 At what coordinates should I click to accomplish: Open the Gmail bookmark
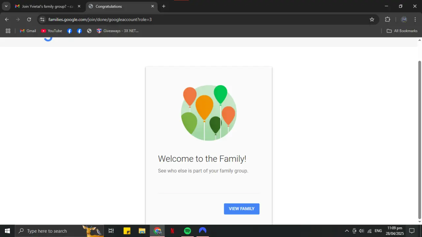[x=28, y=31]
